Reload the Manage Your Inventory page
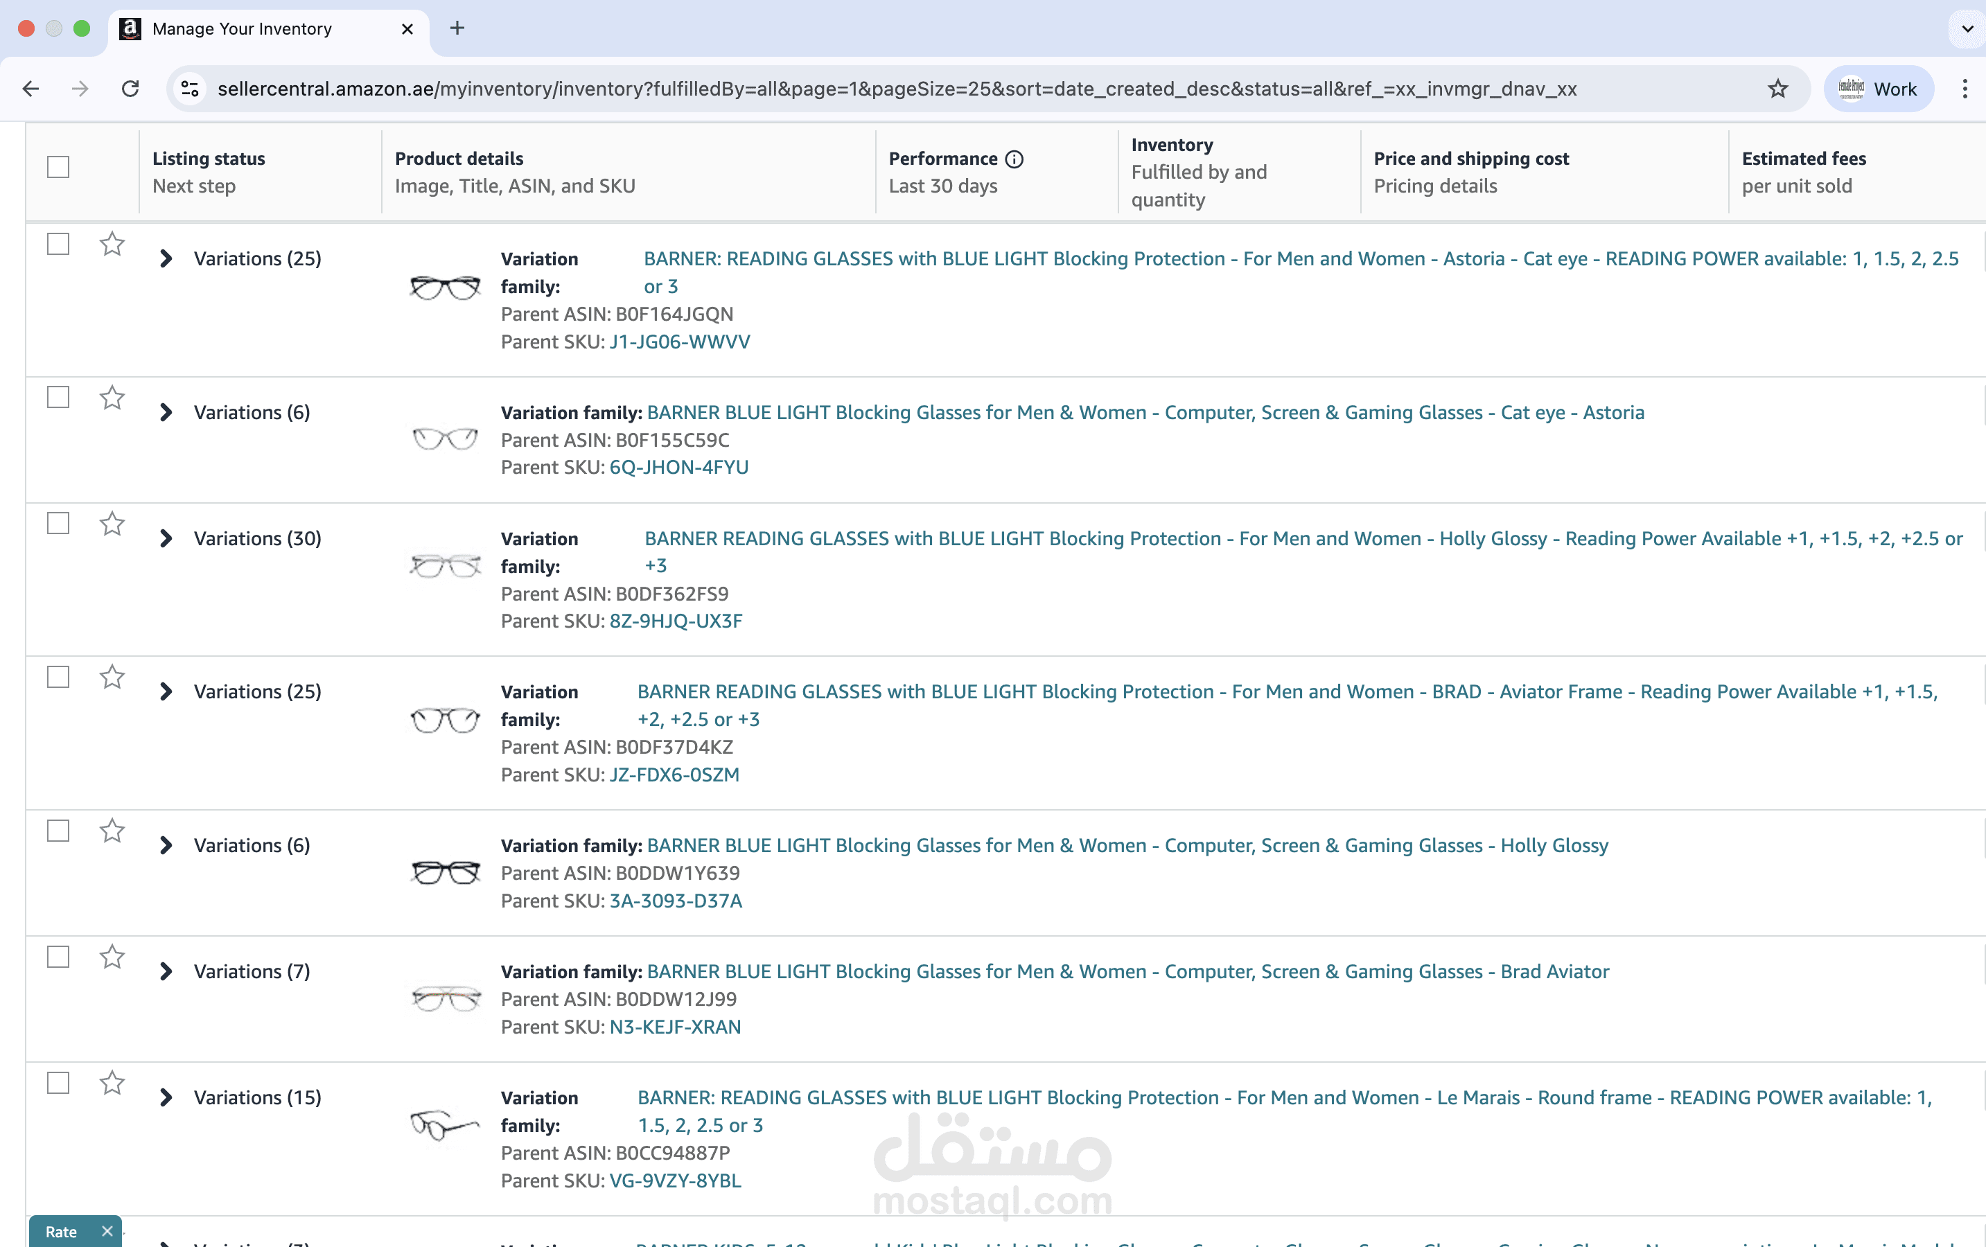 pyautogui.click(x=130, y=88)
